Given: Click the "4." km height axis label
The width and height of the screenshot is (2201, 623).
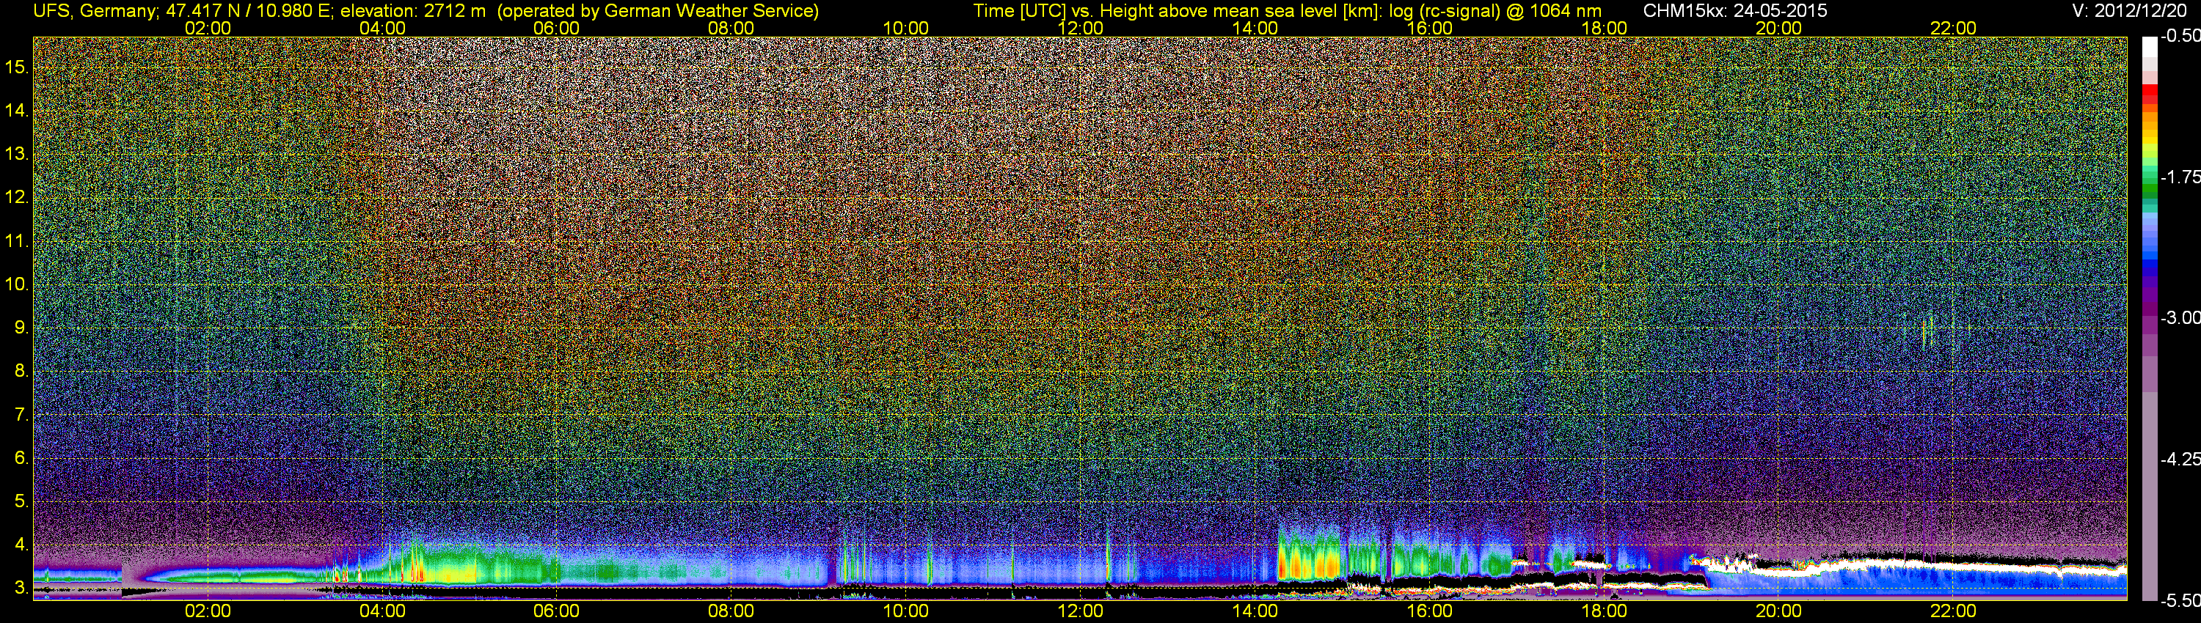Looking at the screenshot, I should pos(21,545).
